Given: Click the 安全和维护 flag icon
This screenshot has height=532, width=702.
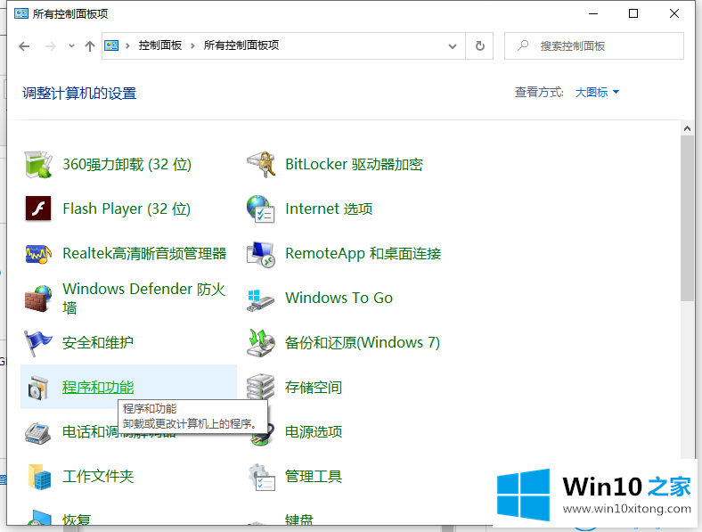Looking at the screenshot, I should point(38,343).
